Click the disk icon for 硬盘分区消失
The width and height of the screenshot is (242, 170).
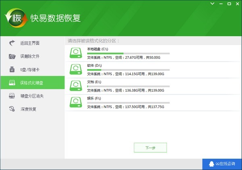click(x=12, y=96)
